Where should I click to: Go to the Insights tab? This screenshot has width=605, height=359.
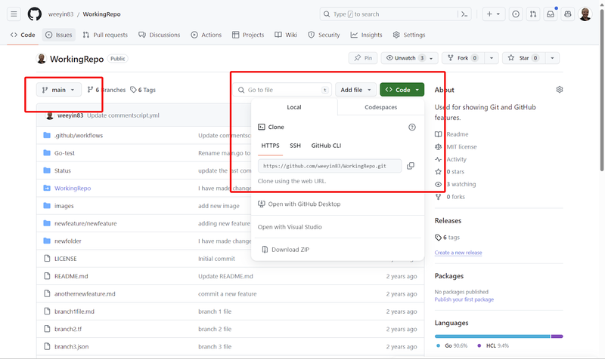click(366, 35)
